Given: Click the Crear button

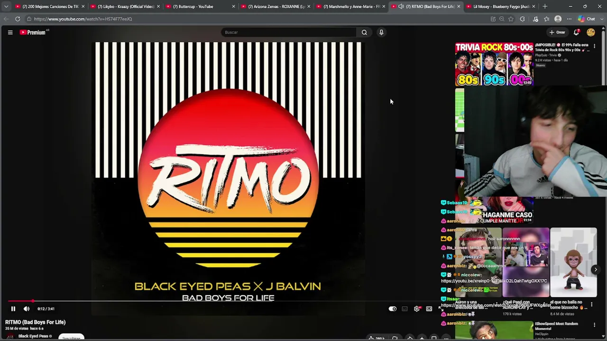Looking at the screenshot, I should [557, 32].
